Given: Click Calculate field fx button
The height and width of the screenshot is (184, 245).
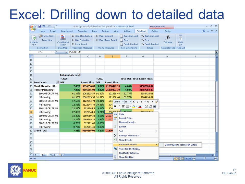Looking at the screenshot, I should click(168, 39).
